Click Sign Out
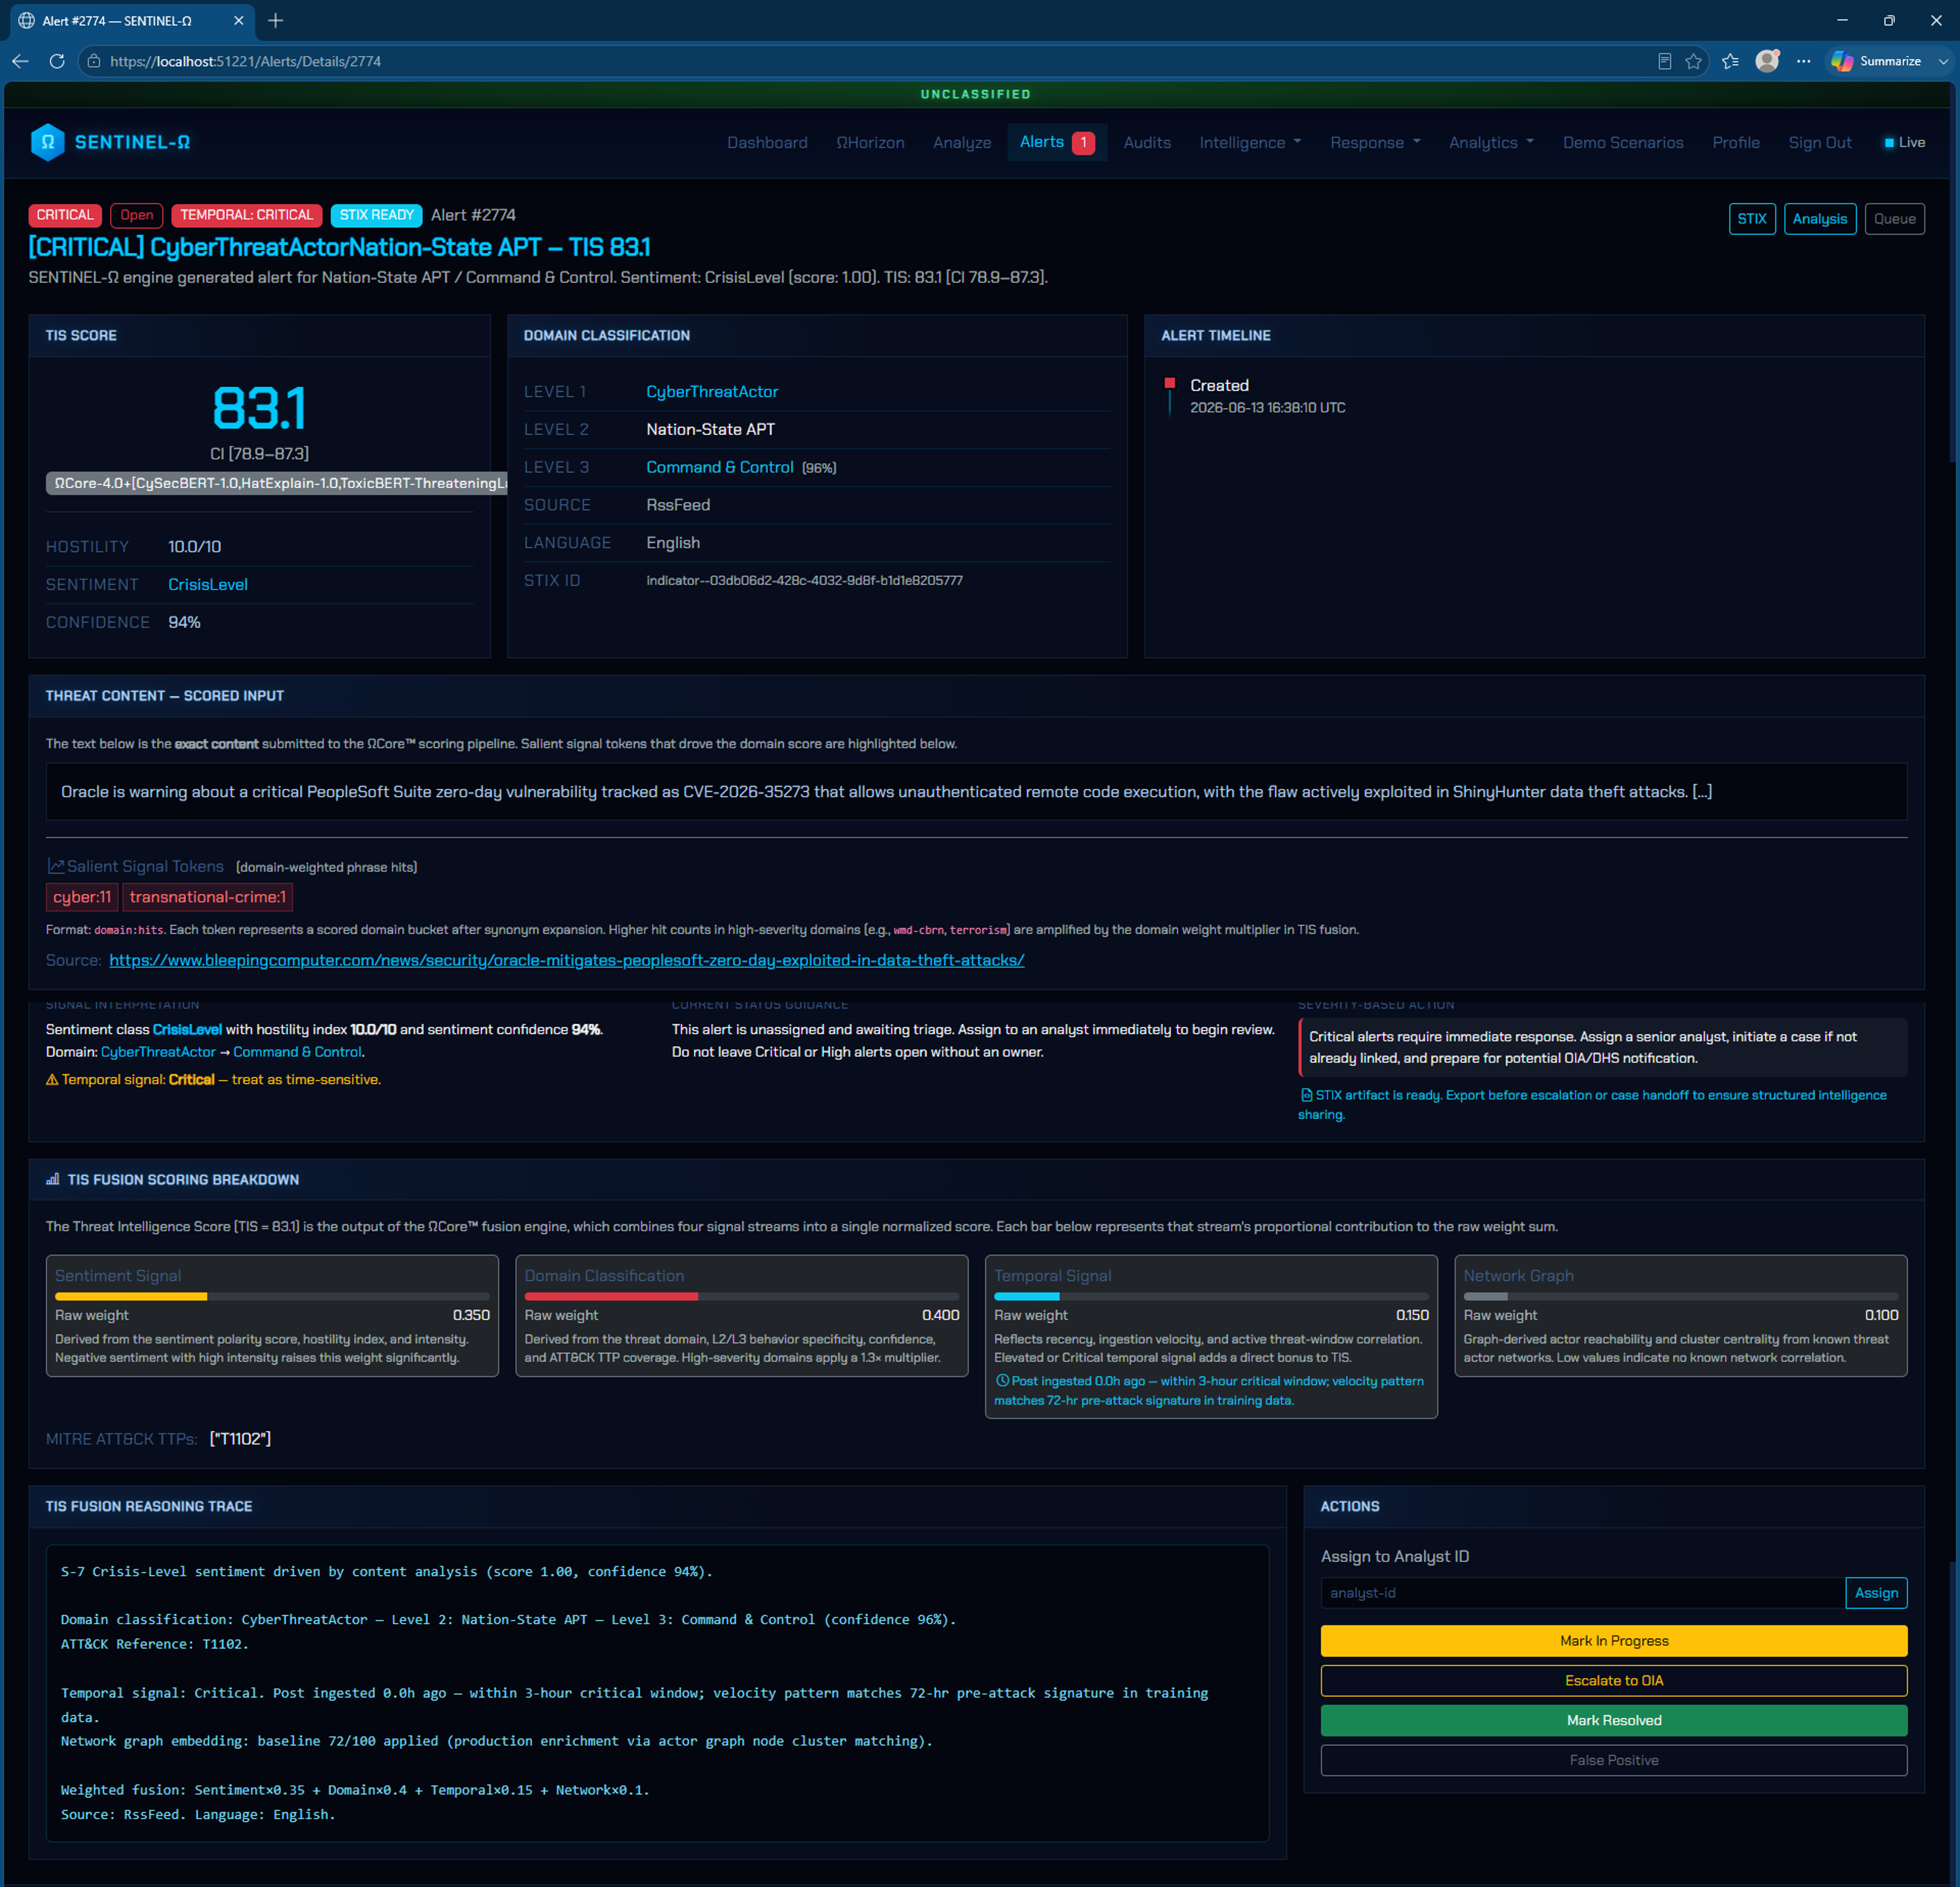Viewport: 1960px width, 1887px height. coord(1820,142)
